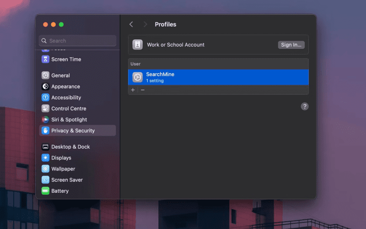Go forward with the right chevron
Viewport: 366px width, 229px height.
[x=145, y=24]
